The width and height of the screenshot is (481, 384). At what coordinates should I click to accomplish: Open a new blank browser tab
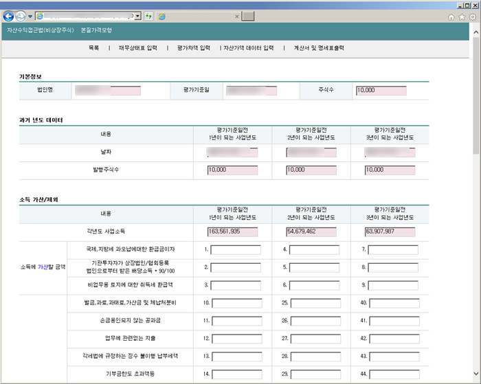(x=248, y=16)
